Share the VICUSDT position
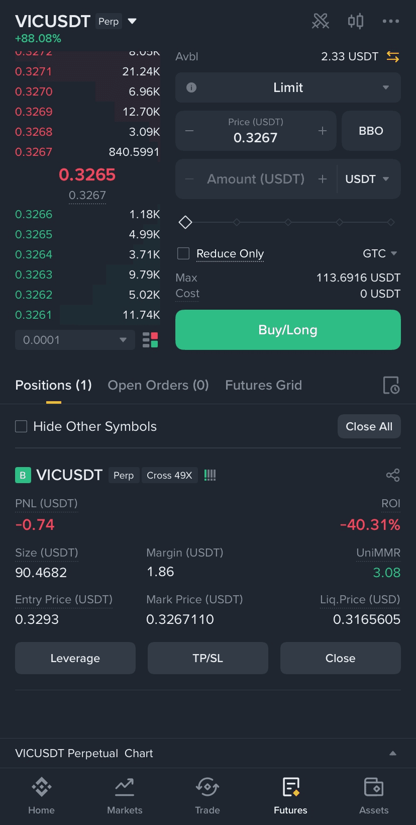The height and width of the screenshot is (825, 416). click(x=393, y=475)
